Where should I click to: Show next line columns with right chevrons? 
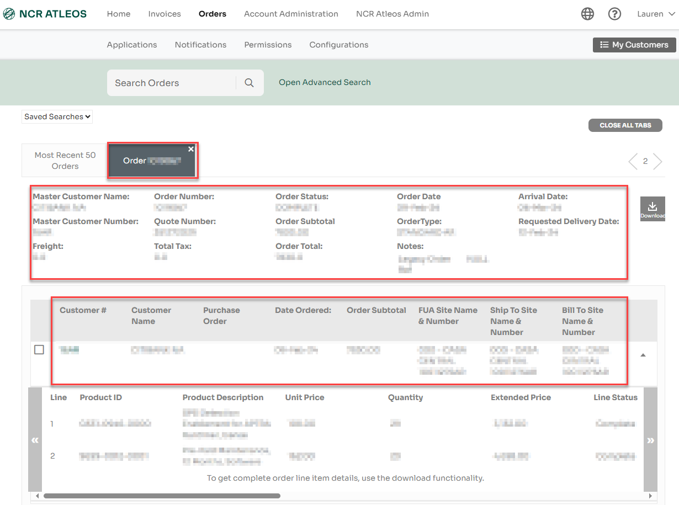coord(650,440)
